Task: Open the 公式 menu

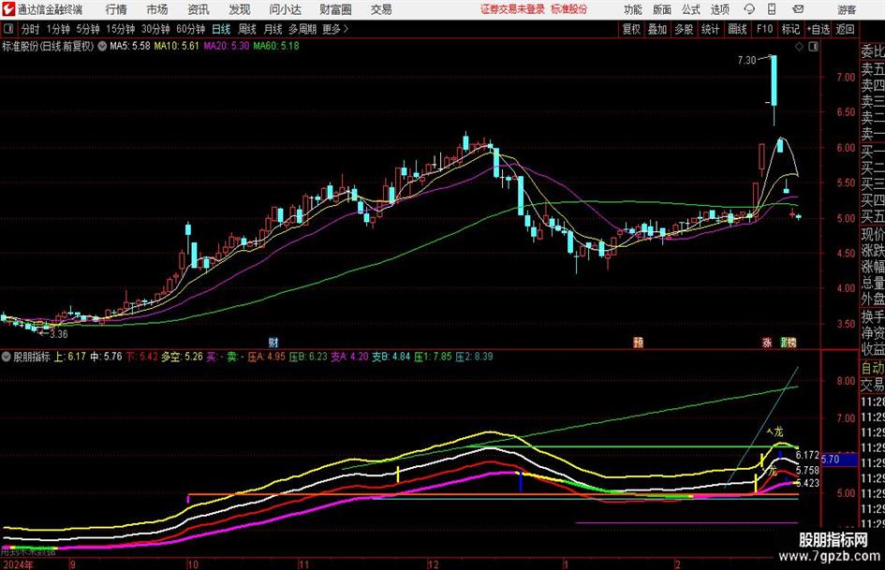Action: point(691,9)
